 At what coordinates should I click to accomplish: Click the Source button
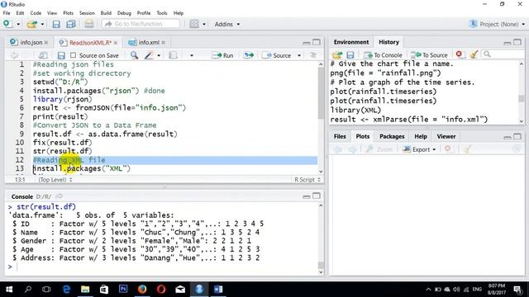(277, 55)
